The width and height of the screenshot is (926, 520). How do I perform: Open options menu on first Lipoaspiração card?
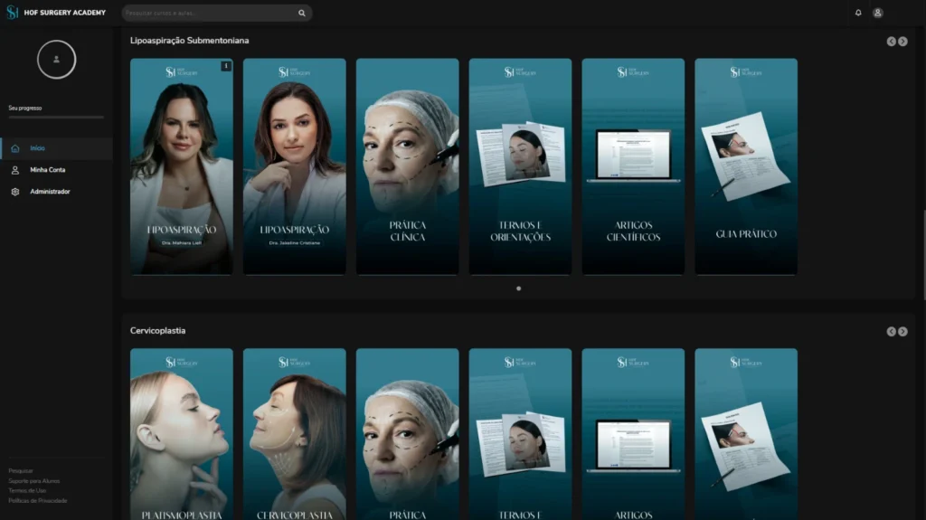tap(225, 66)
